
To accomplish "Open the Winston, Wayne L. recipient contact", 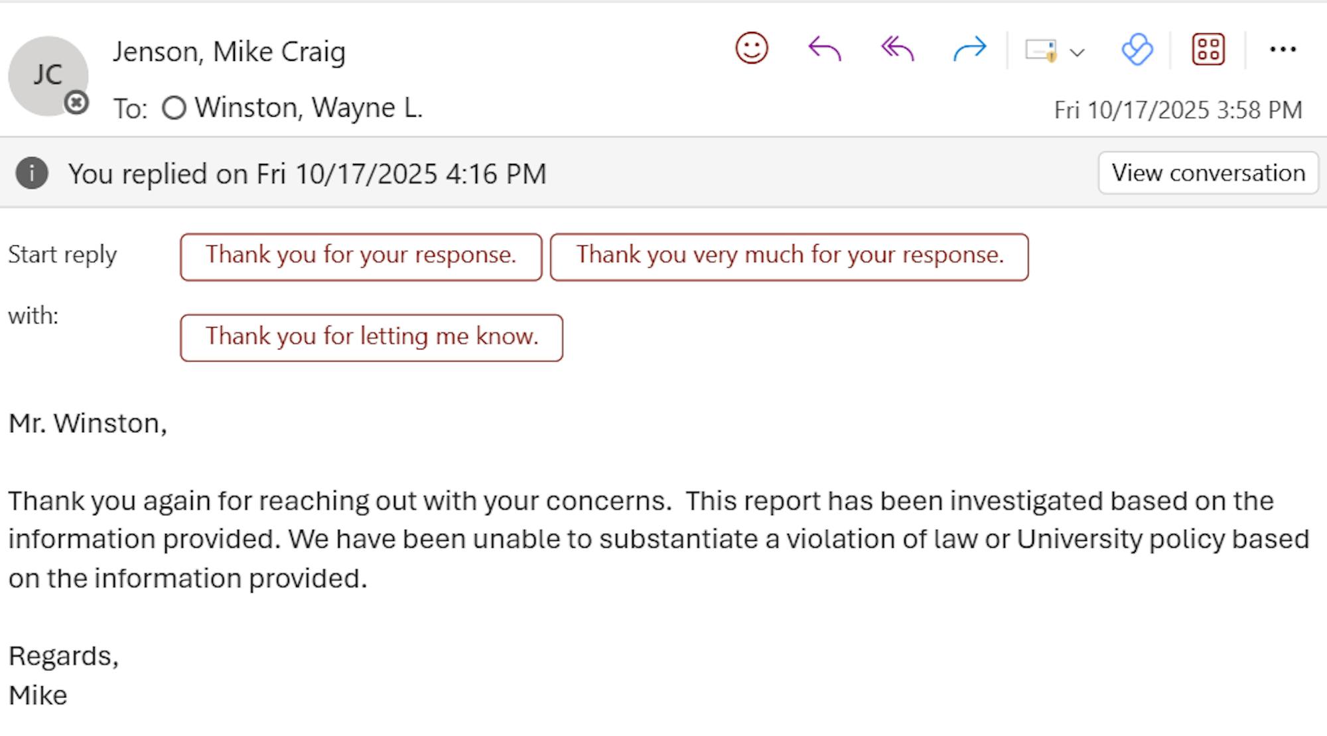I will pyautogui.click(x=309, y=108).
